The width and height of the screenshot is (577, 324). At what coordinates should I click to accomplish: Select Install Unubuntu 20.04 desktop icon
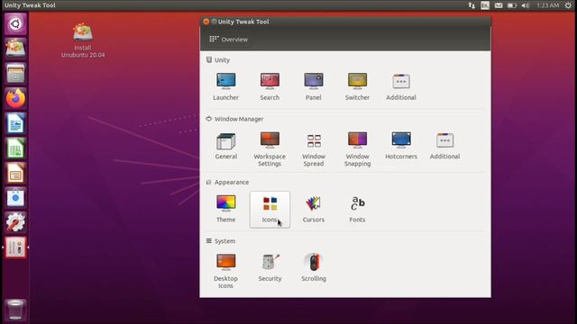click(x=83, y=40)
